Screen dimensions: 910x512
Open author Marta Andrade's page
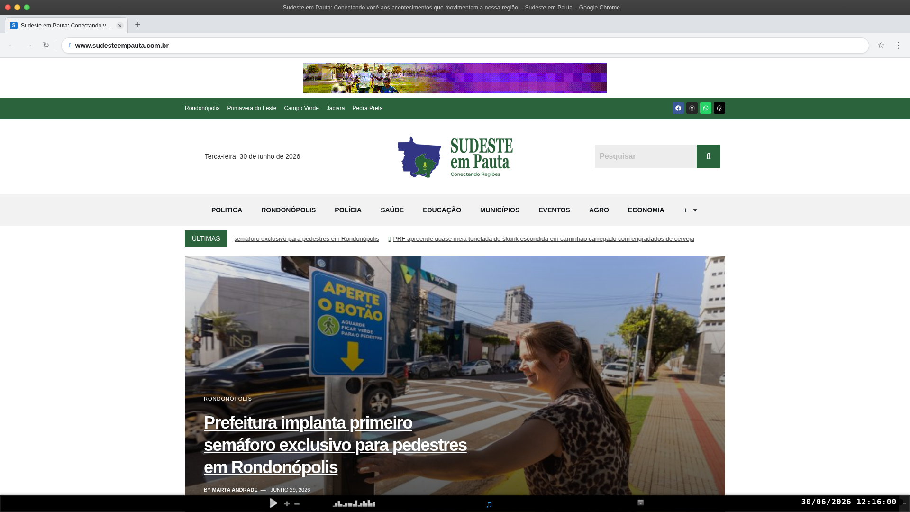coord(235,490)
